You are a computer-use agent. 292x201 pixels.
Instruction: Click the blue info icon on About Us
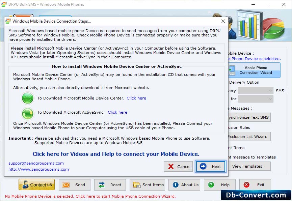pyautogui.click(x=176, y=184)
